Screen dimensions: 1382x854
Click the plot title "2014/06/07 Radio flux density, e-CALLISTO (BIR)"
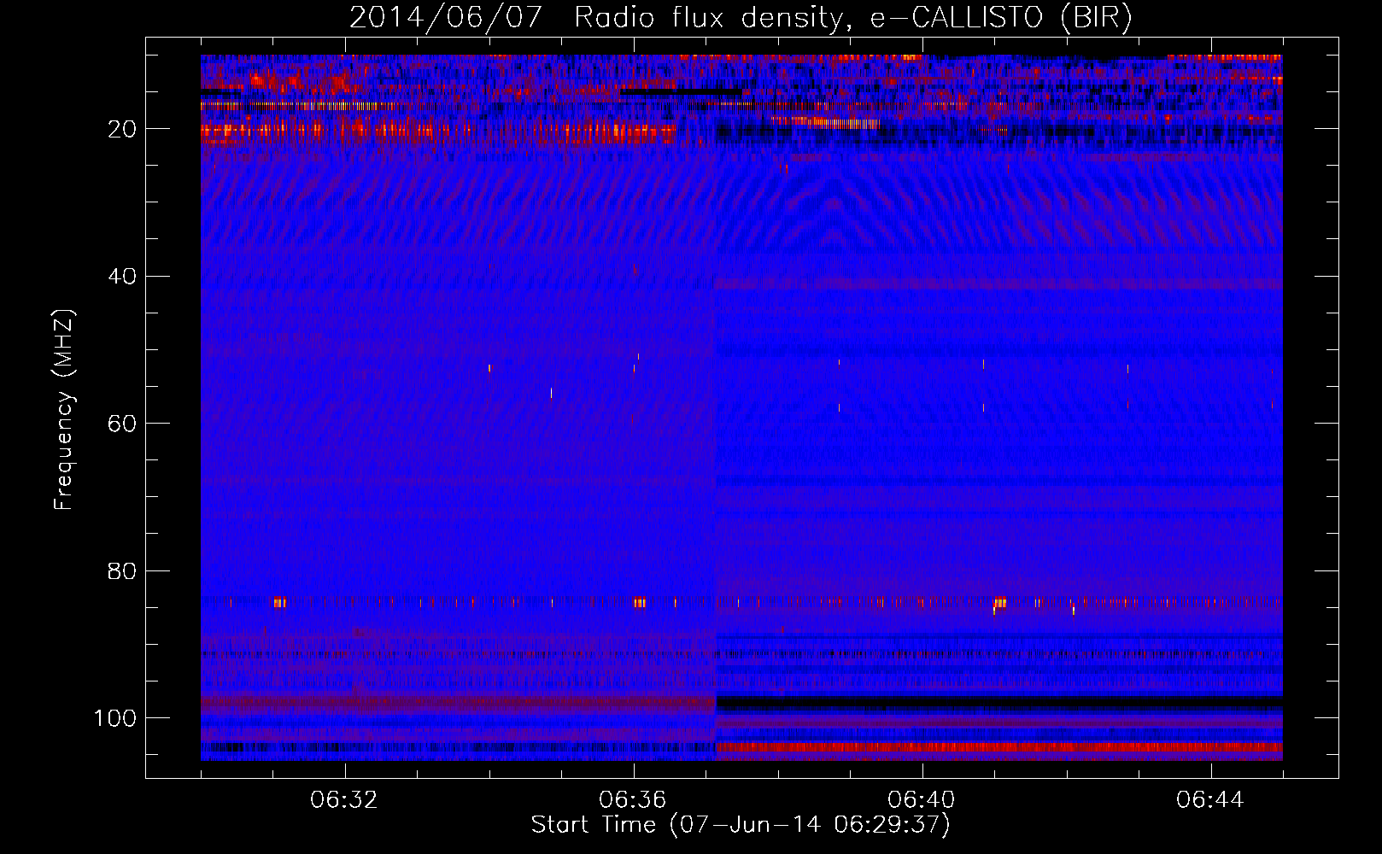click(x=741, y=17)
